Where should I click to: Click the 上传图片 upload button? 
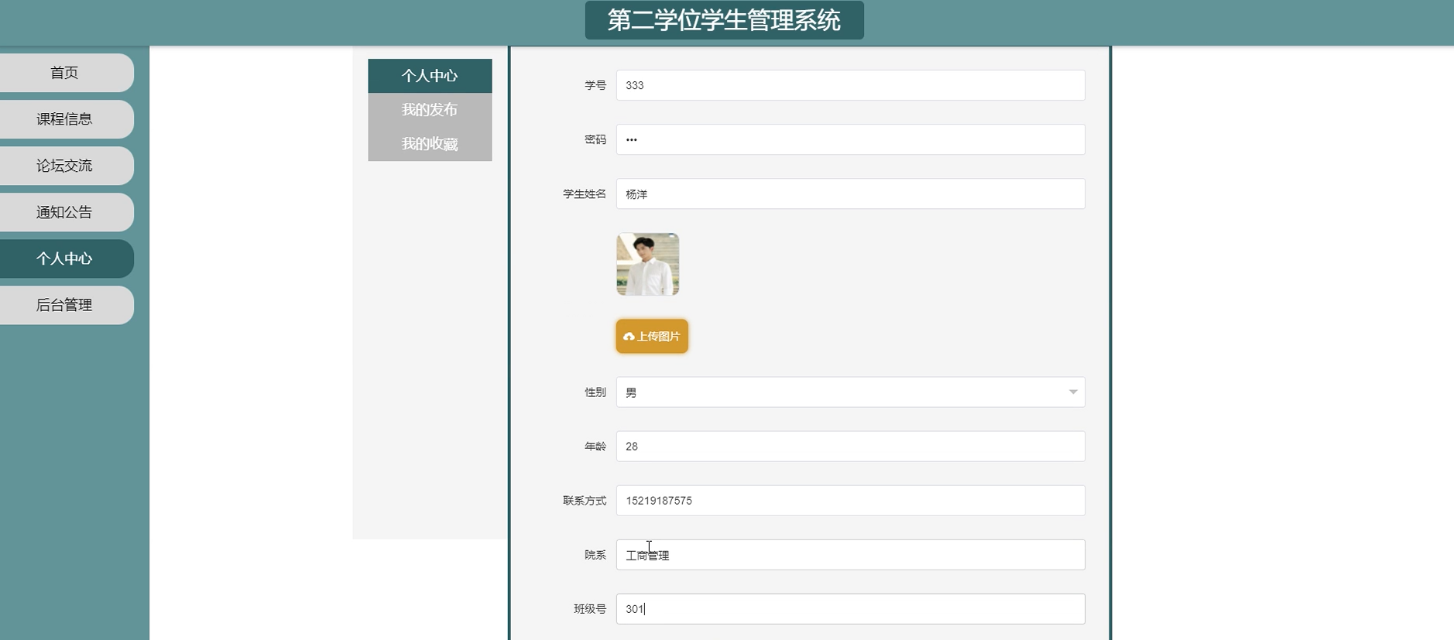point(652,336)
